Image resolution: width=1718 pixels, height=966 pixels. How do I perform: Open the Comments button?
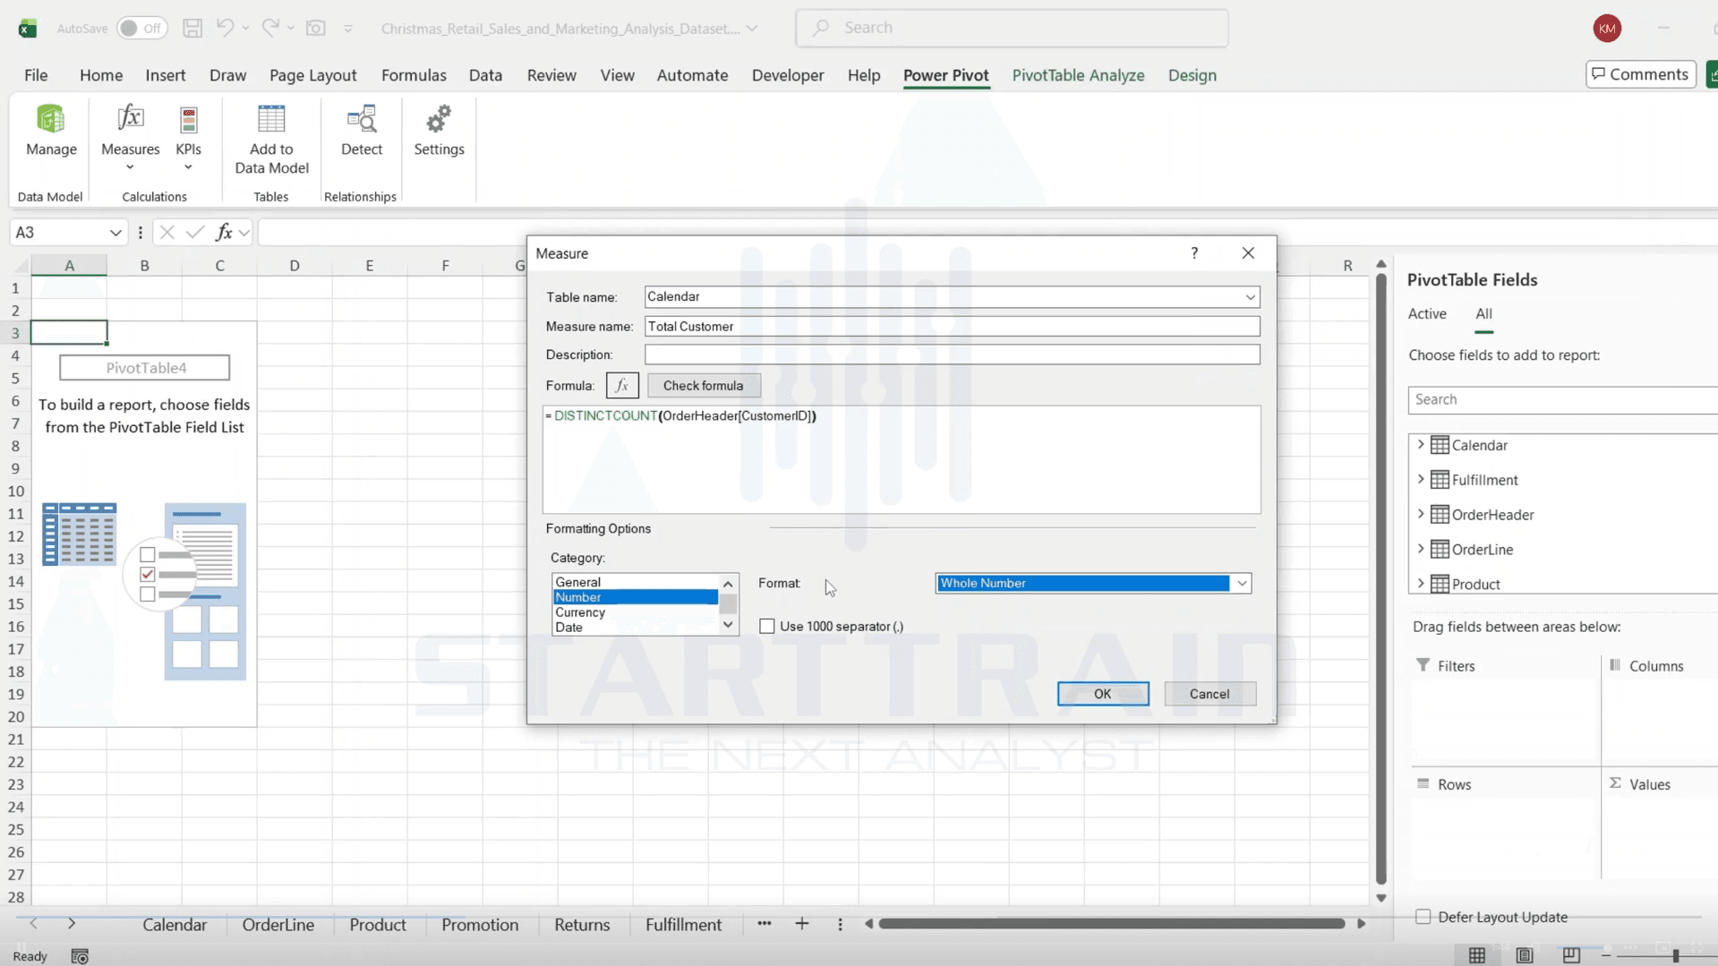click(x=1640, y=74)
